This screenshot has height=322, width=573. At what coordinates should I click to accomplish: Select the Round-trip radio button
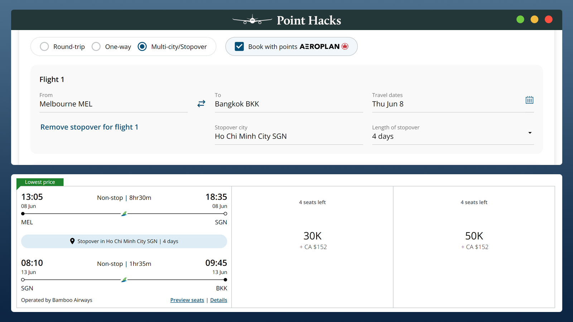pyautogui.click(x=44, y=47)
